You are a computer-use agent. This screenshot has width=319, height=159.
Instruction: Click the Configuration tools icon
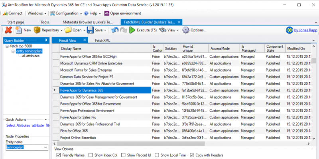(x=52, y=13)
